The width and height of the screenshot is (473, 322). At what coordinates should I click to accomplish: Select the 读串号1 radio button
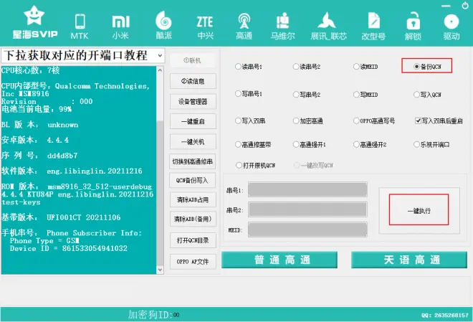coord(238,67)
